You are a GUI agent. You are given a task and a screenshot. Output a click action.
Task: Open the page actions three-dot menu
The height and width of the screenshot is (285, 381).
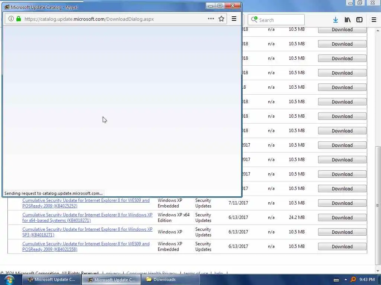211,19
